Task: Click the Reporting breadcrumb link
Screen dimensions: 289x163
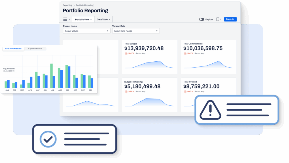Action: click(x=67, y=5)
